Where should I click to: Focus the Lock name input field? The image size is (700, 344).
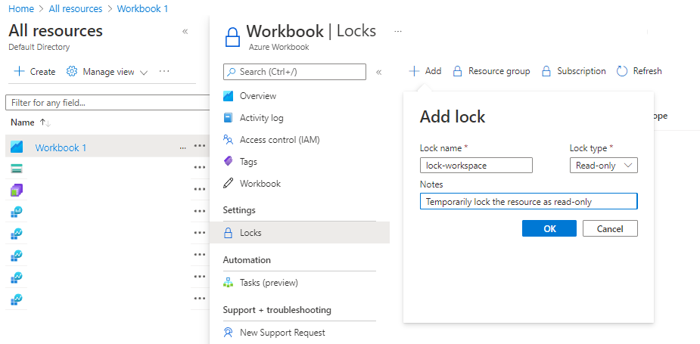[476, 166]
